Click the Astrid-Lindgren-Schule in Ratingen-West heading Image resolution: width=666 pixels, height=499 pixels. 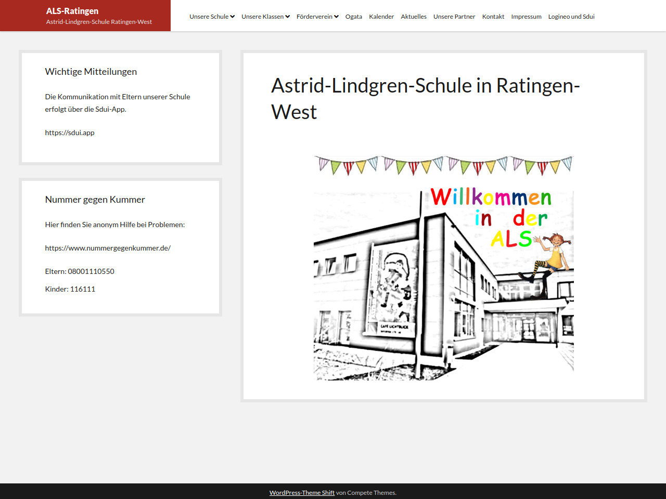coord(425,98)
